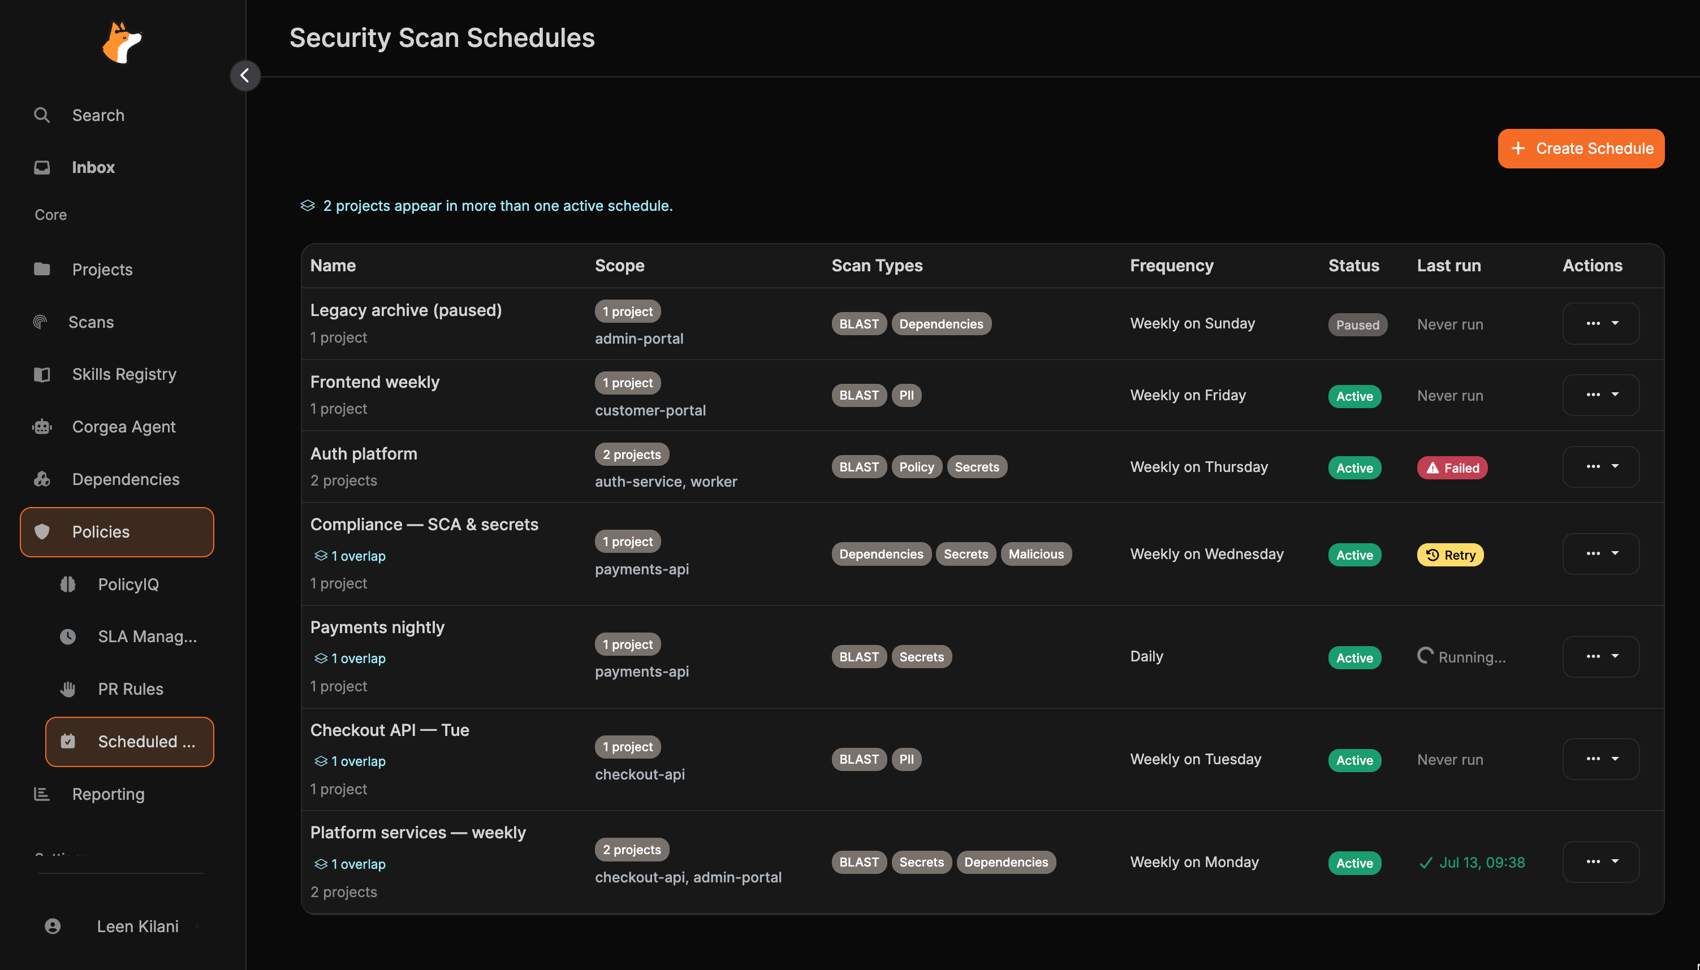Click the Malicious scan type tag
The height and width of the screenshot is (970, 1700).
(x=1035, y=555)
